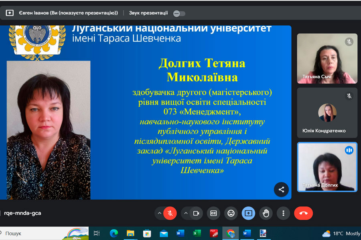The height and width of the screenshot is (240, 361).
Task: Click the name Долгих Тетяна Миколаївна heading
Action: tap(202, 70)
